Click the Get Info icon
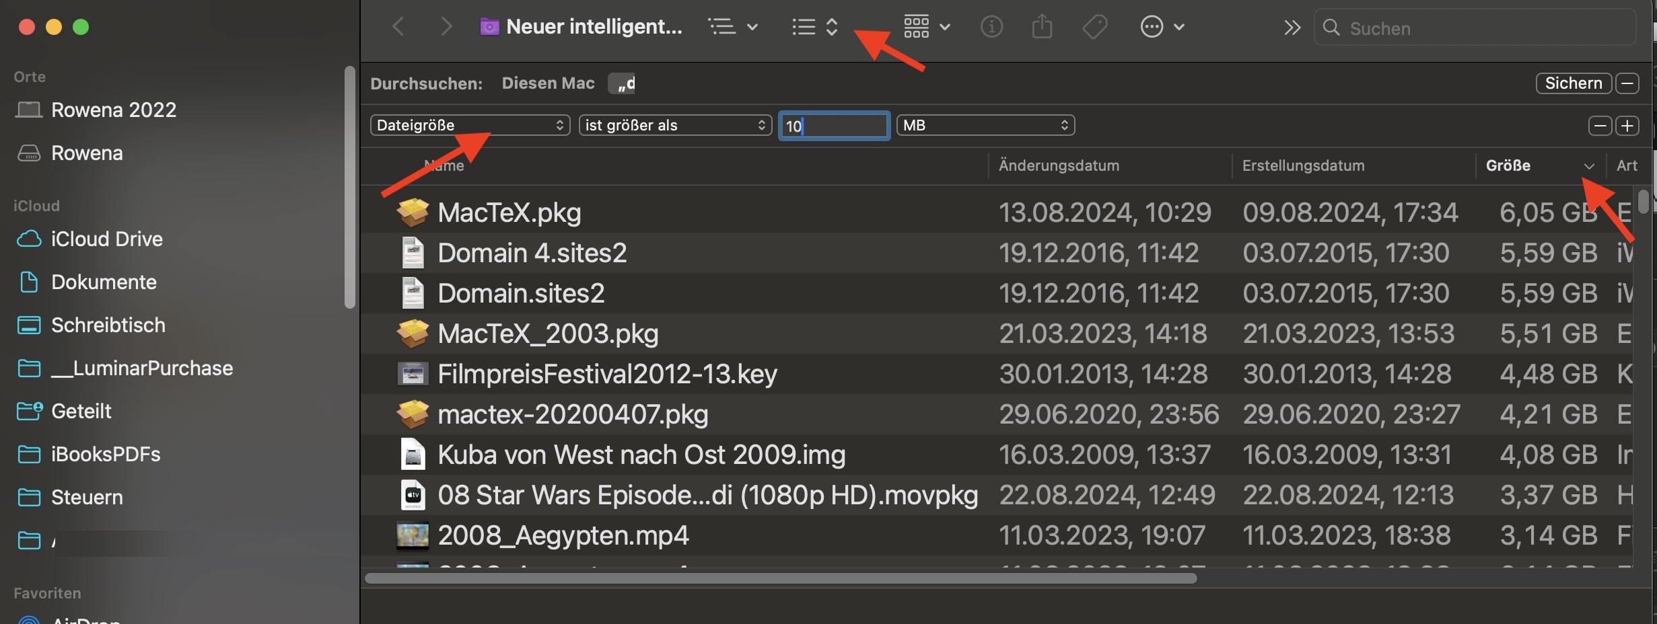 pyautogui.click(x=991, y=28)
